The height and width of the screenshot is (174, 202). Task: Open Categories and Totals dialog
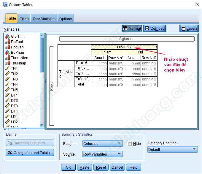tap(30, 153)
